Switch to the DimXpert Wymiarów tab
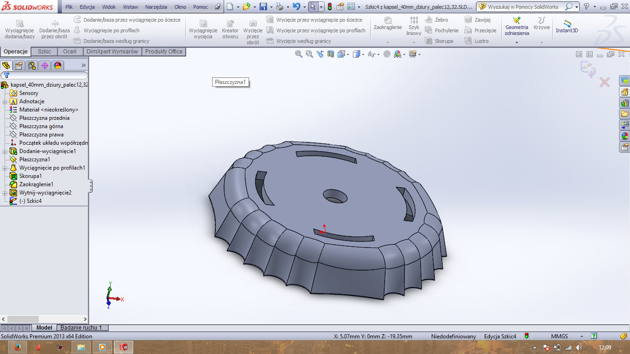The image size is (630, 354). [x=112, y=52]
